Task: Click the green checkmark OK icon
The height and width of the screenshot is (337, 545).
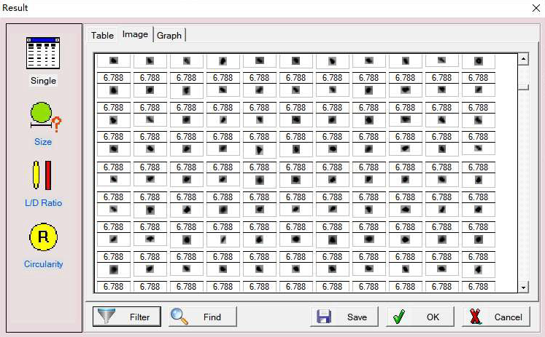Action: [x=399, y=317]
